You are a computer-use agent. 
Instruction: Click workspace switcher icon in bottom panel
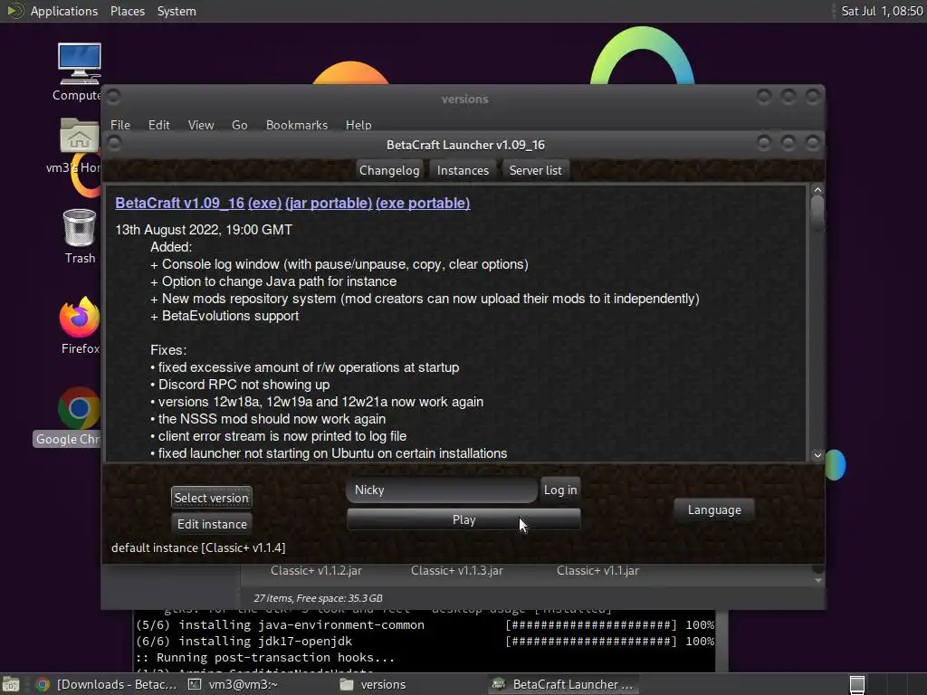tap(856, 684)
